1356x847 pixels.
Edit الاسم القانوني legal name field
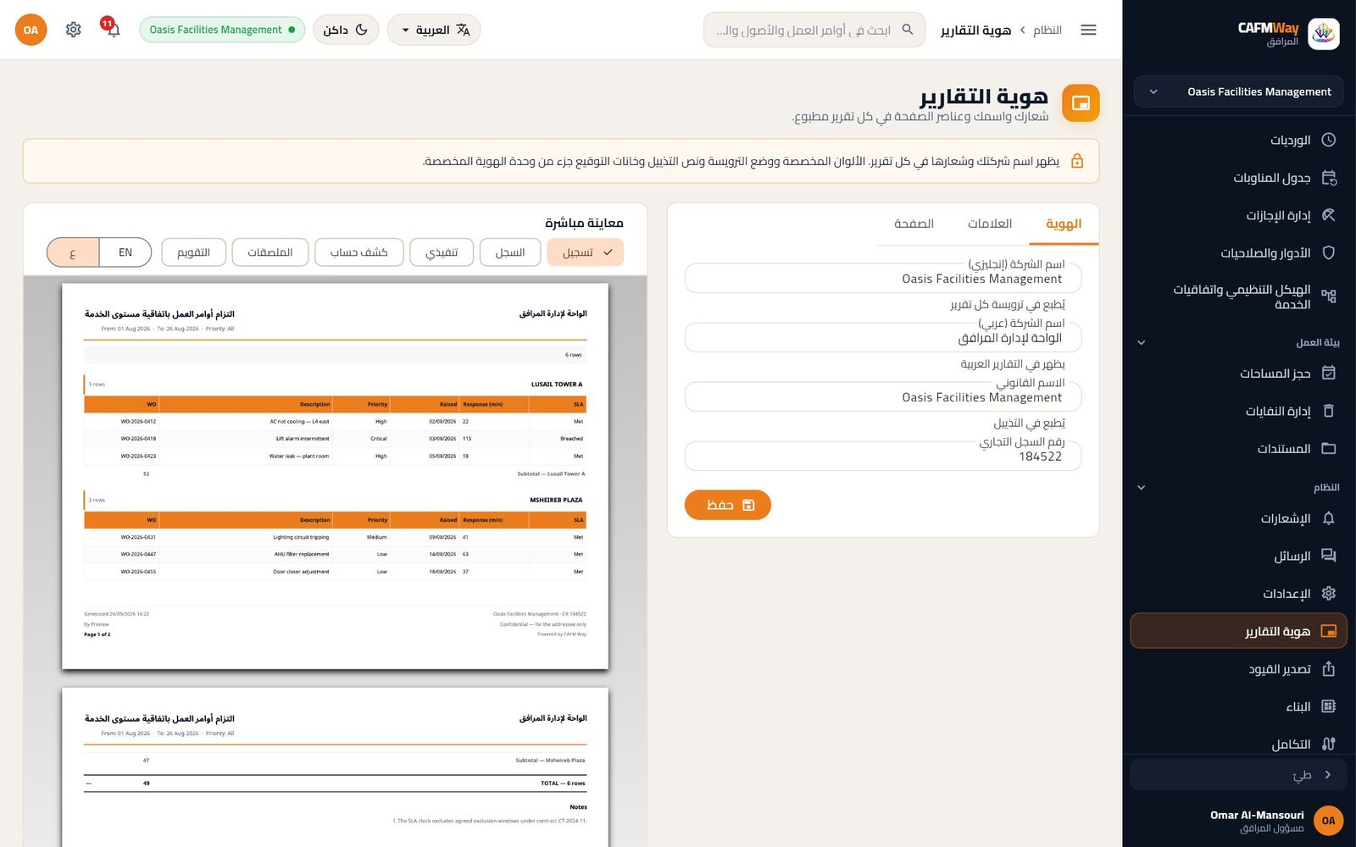tap(883, 396)
